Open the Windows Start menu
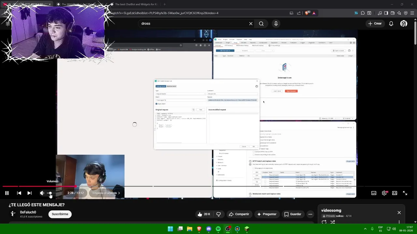Screen dimensions: 417x234 (170, 229)
